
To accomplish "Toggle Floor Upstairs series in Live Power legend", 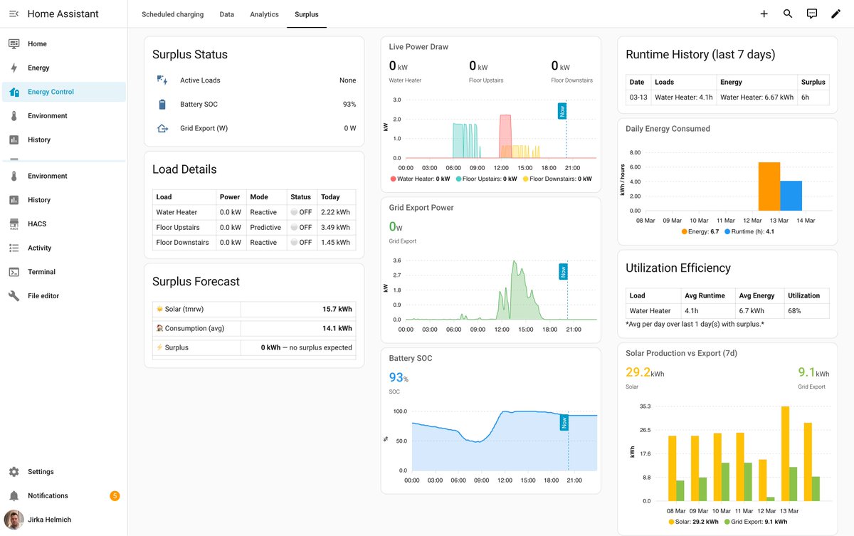I will pos(486,179).
